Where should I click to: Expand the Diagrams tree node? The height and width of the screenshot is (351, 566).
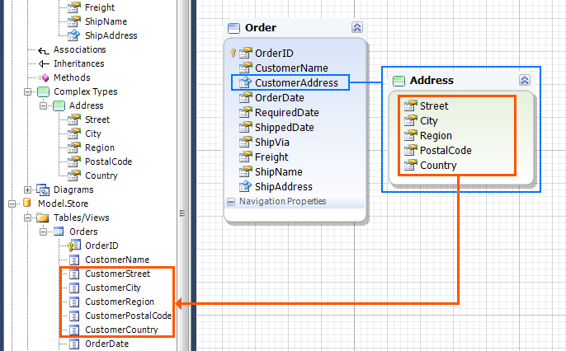tap(27, 190)
